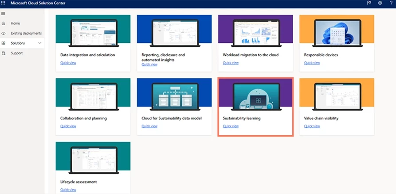Open Quick view for Lifecycle assessment
This screenshot has width=396, height=194.
pos(68,190)
